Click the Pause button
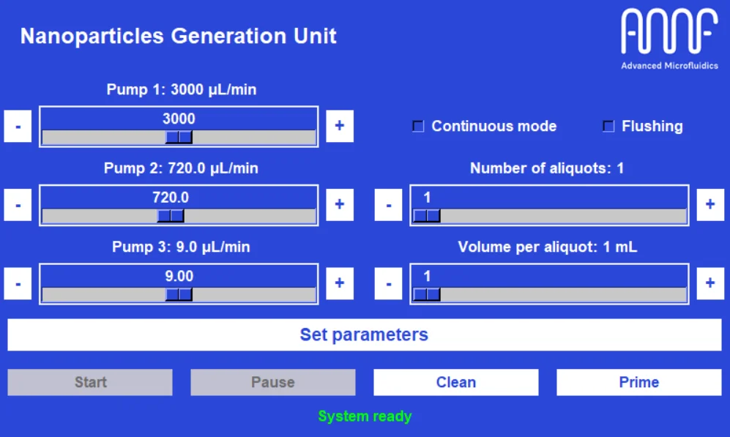 272,381
